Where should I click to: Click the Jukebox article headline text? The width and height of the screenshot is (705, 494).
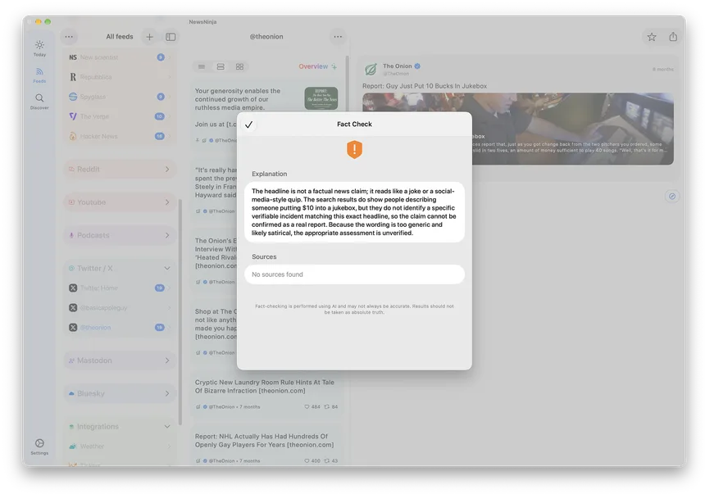coord(425,86)
